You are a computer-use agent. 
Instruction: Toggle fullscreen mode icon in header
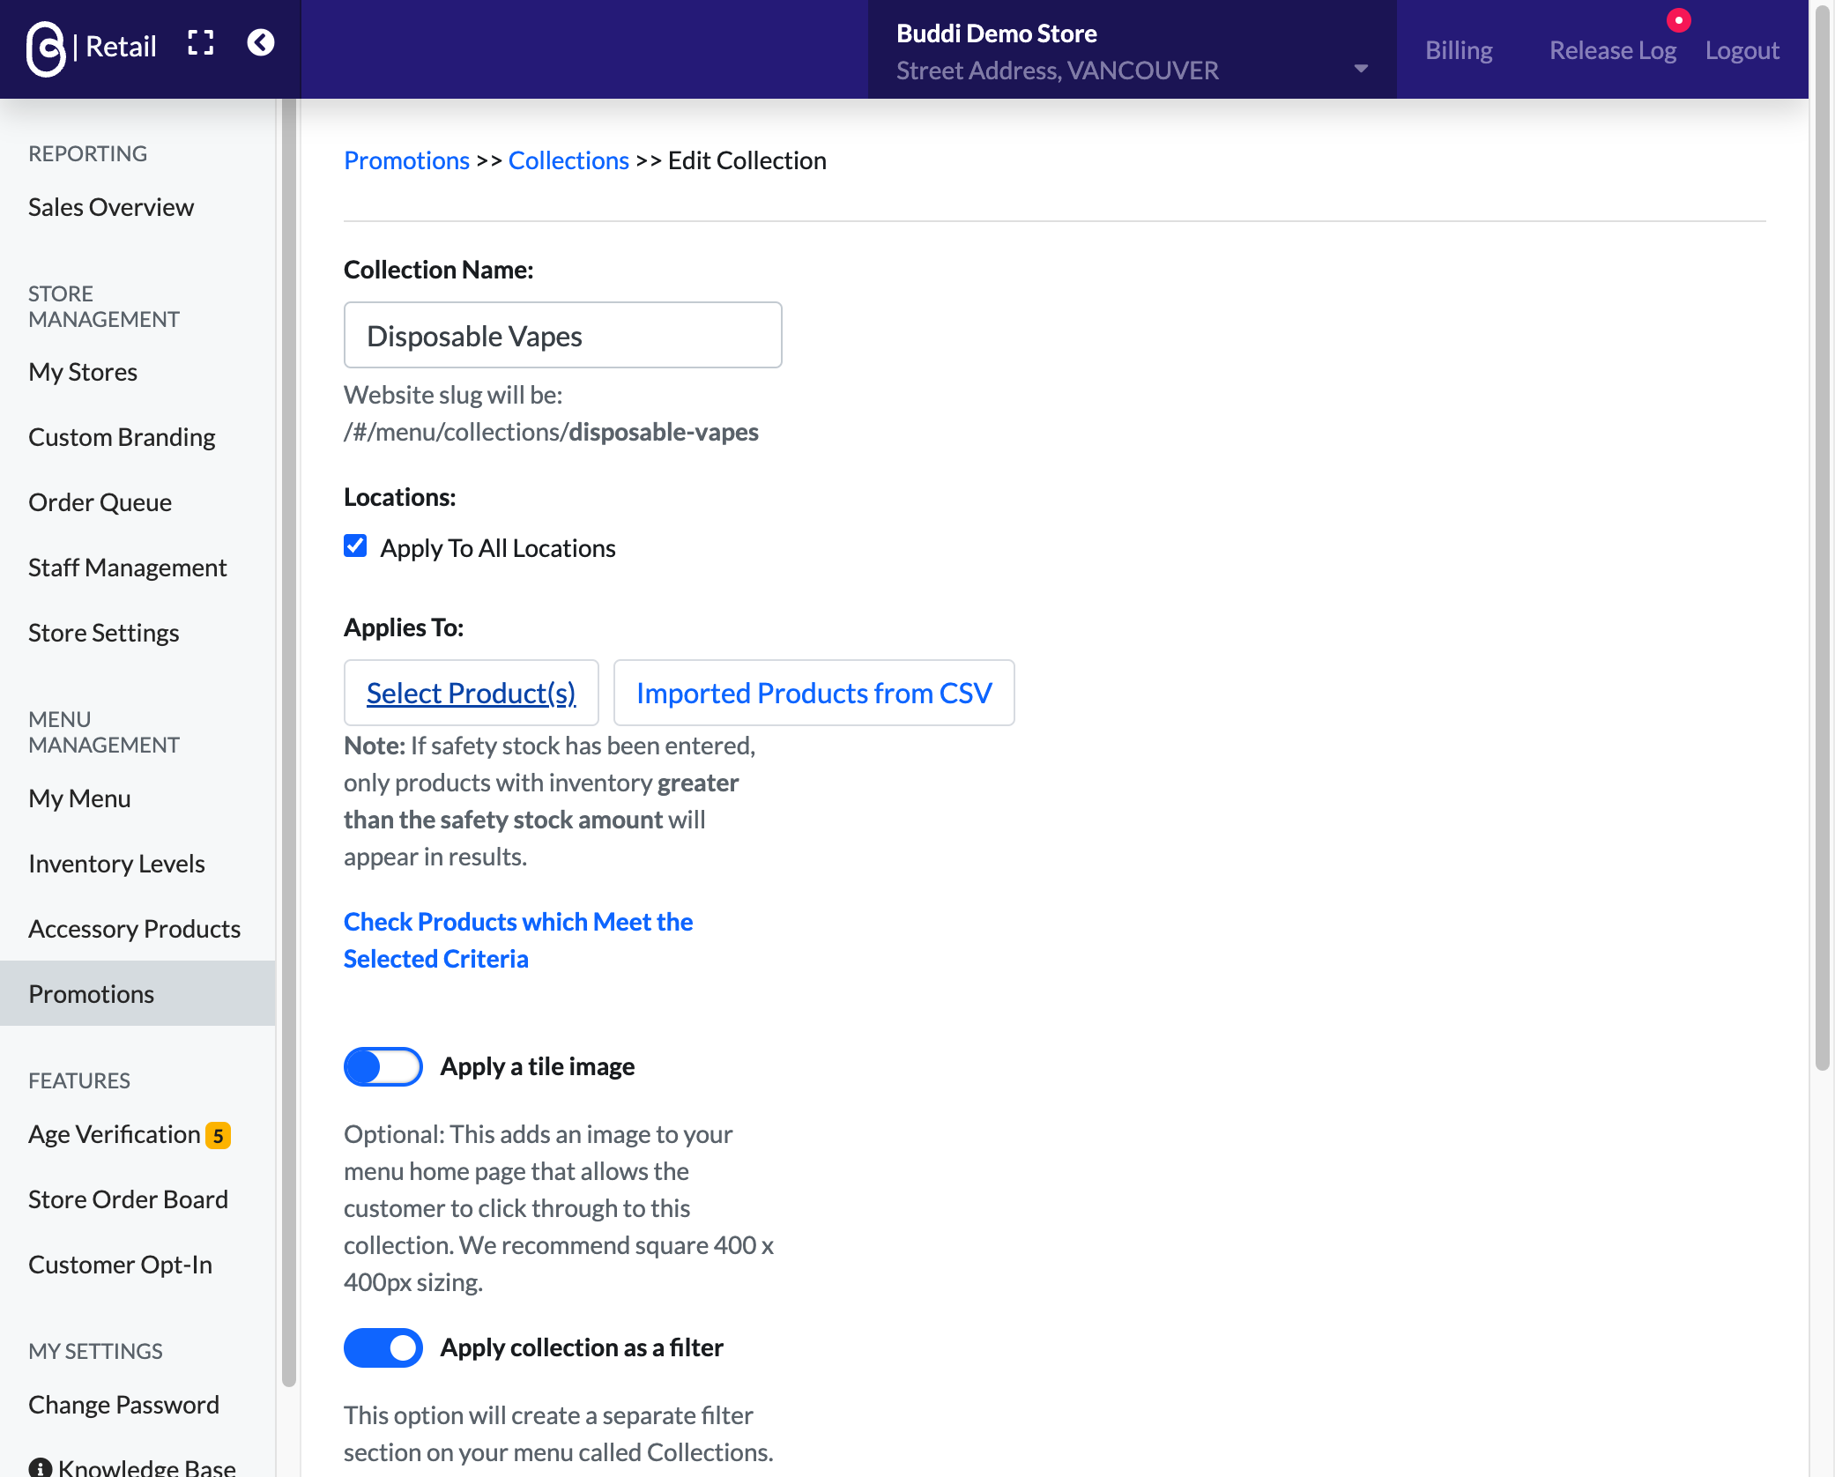point(201,43)
